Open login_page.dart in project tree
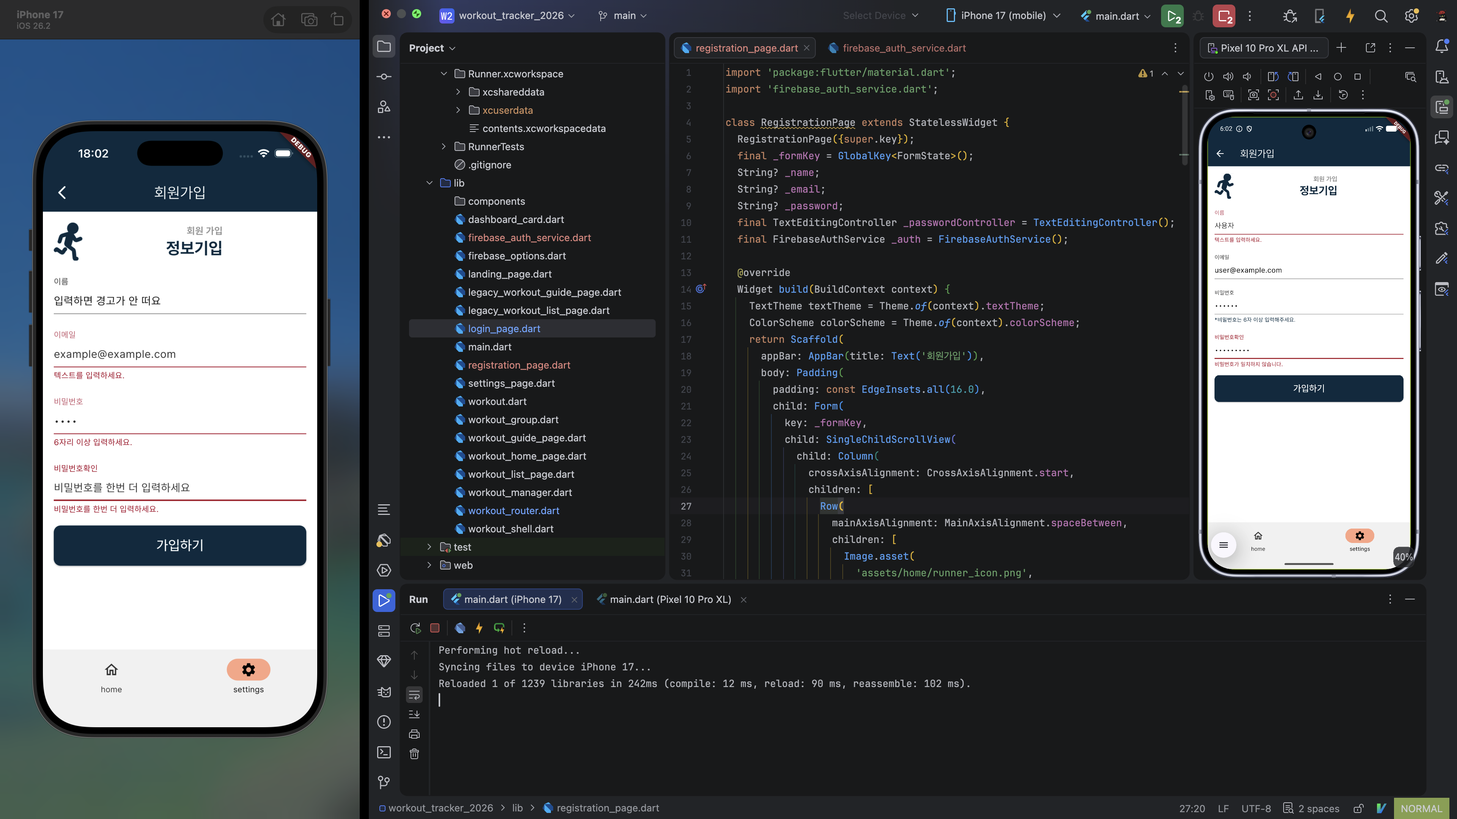1457x819 pixels. point(503,328)
